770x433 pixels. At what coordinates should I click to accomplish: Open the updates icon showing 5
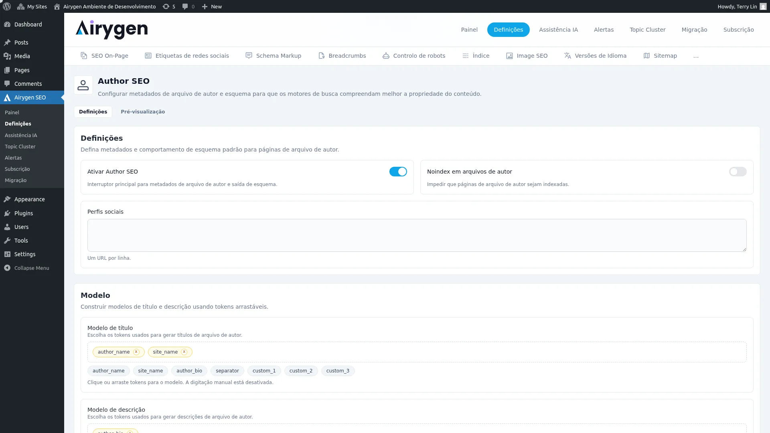[x=166, y=6]
